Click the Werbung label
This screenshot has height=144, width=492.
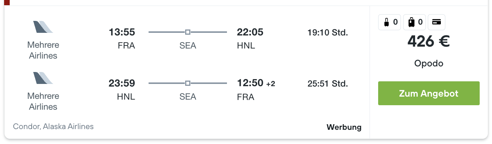(344, 127)
